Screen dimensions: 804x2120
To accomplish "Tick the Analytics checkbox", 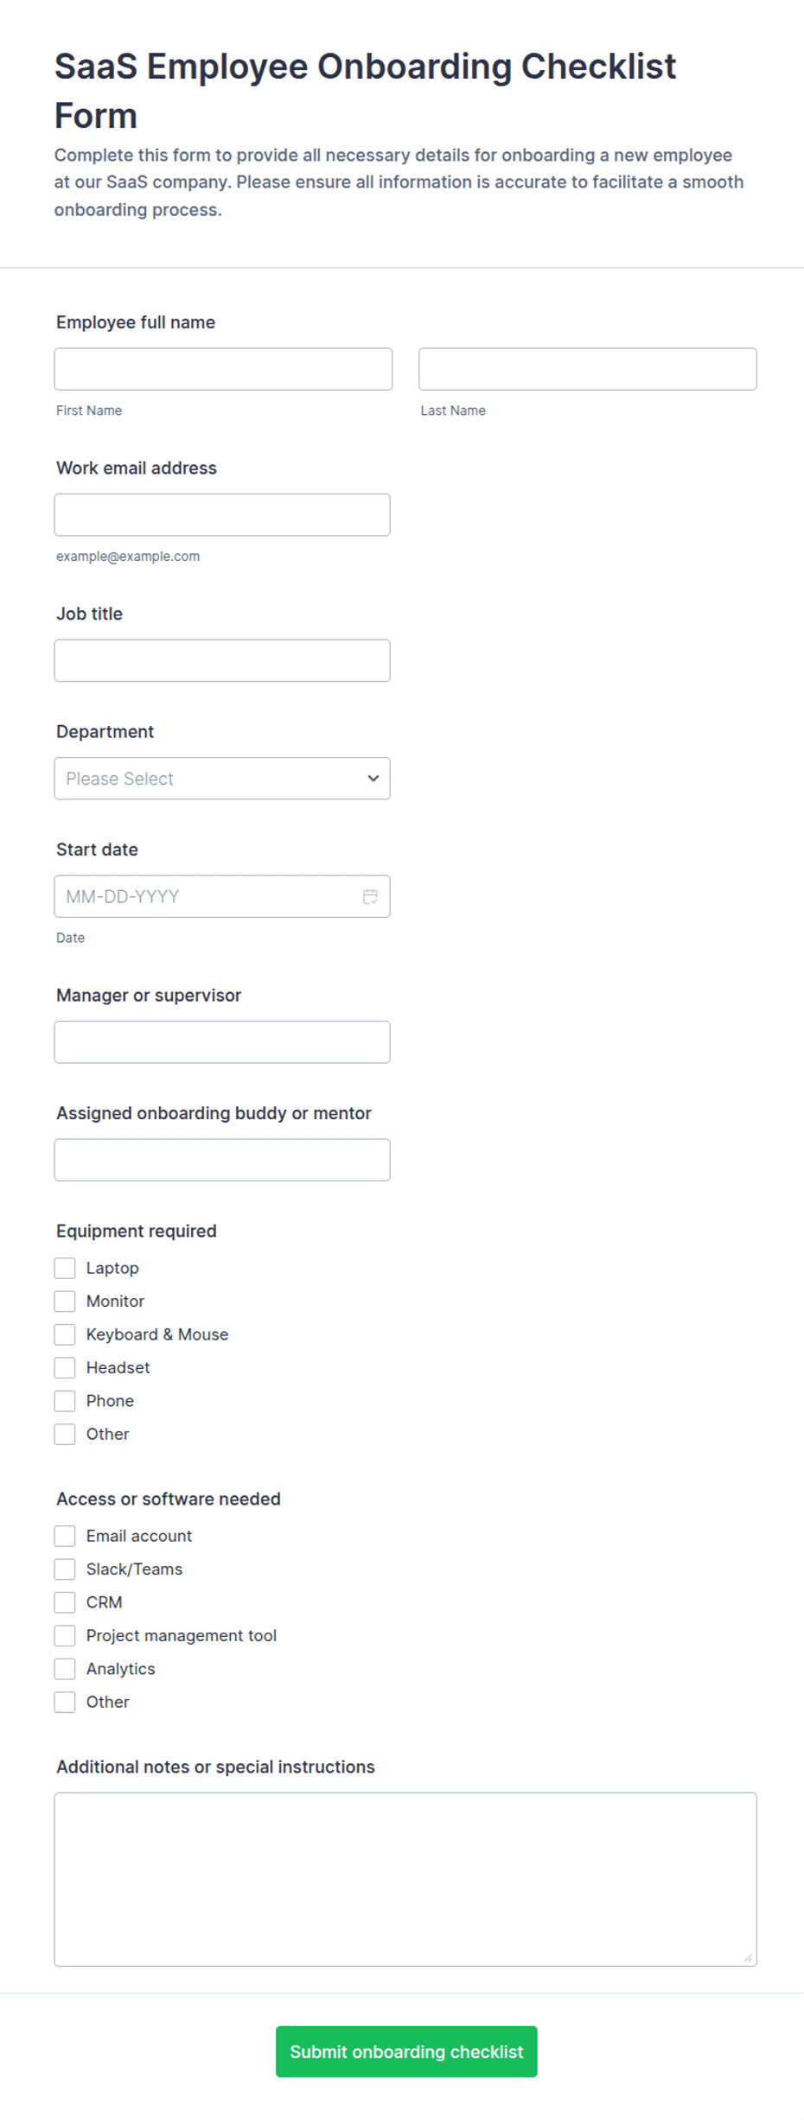I will point(65,1668).
